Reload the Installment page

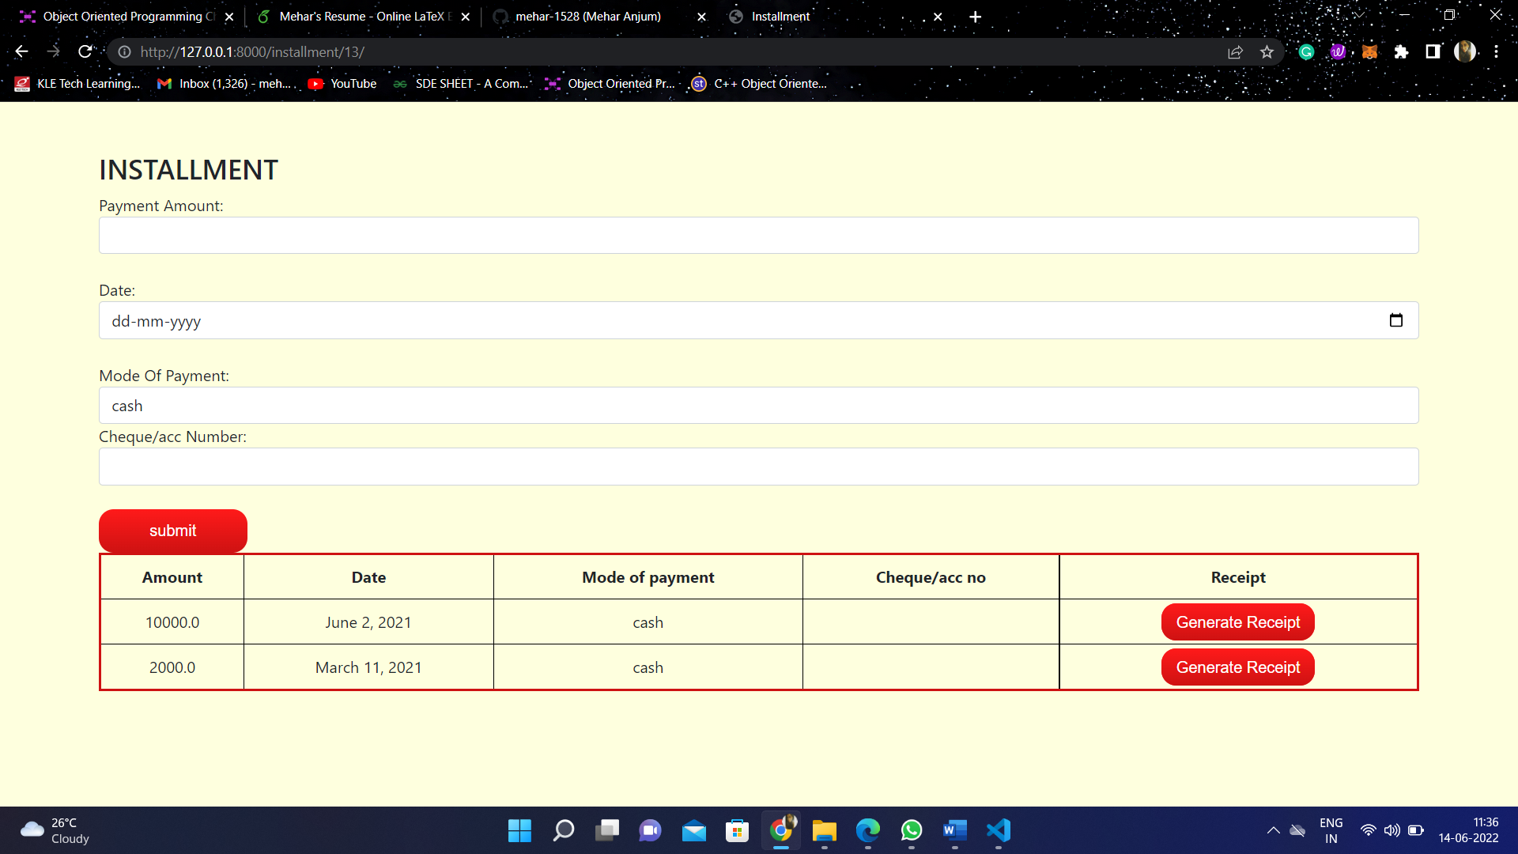click(85, 51)
